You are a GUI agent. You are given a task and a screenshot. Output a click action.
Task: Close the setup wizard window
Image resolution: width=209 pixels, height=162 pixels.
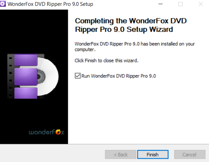pos(201,4)
